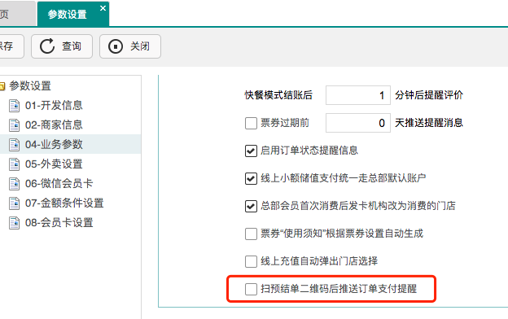Image resolution: width=508 pixels, height=319 pixels.
Task: Switch to the 参数设置 tab
Action: [x=67, y=15]
